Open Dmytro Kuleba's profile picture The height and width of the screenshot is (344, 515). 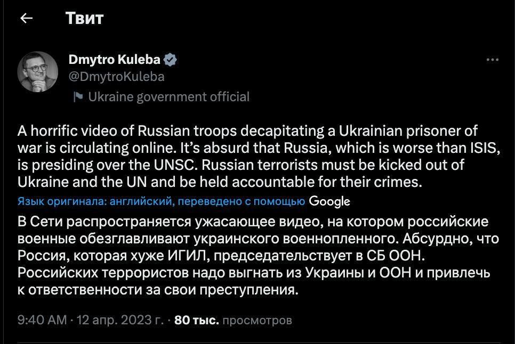click(x=37, y=70)
